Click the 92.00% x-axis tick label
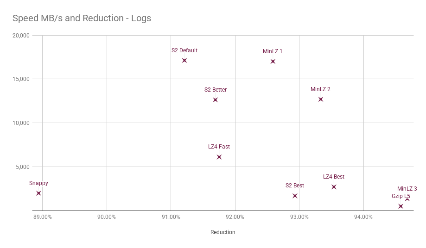 coord(235,217)
